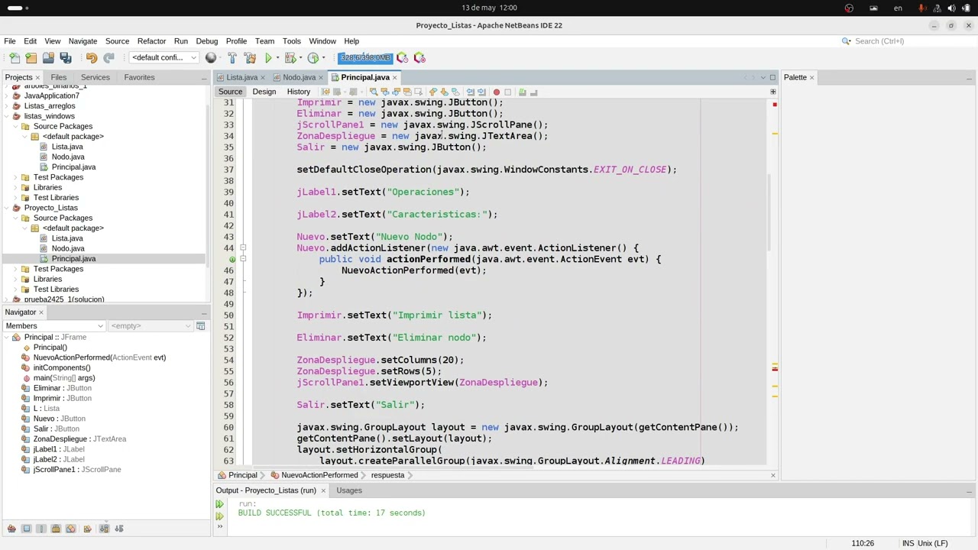Screen dimensions: 978x550
Task: Click the Open Project toolbar icon
Action: tap(48, 58)
